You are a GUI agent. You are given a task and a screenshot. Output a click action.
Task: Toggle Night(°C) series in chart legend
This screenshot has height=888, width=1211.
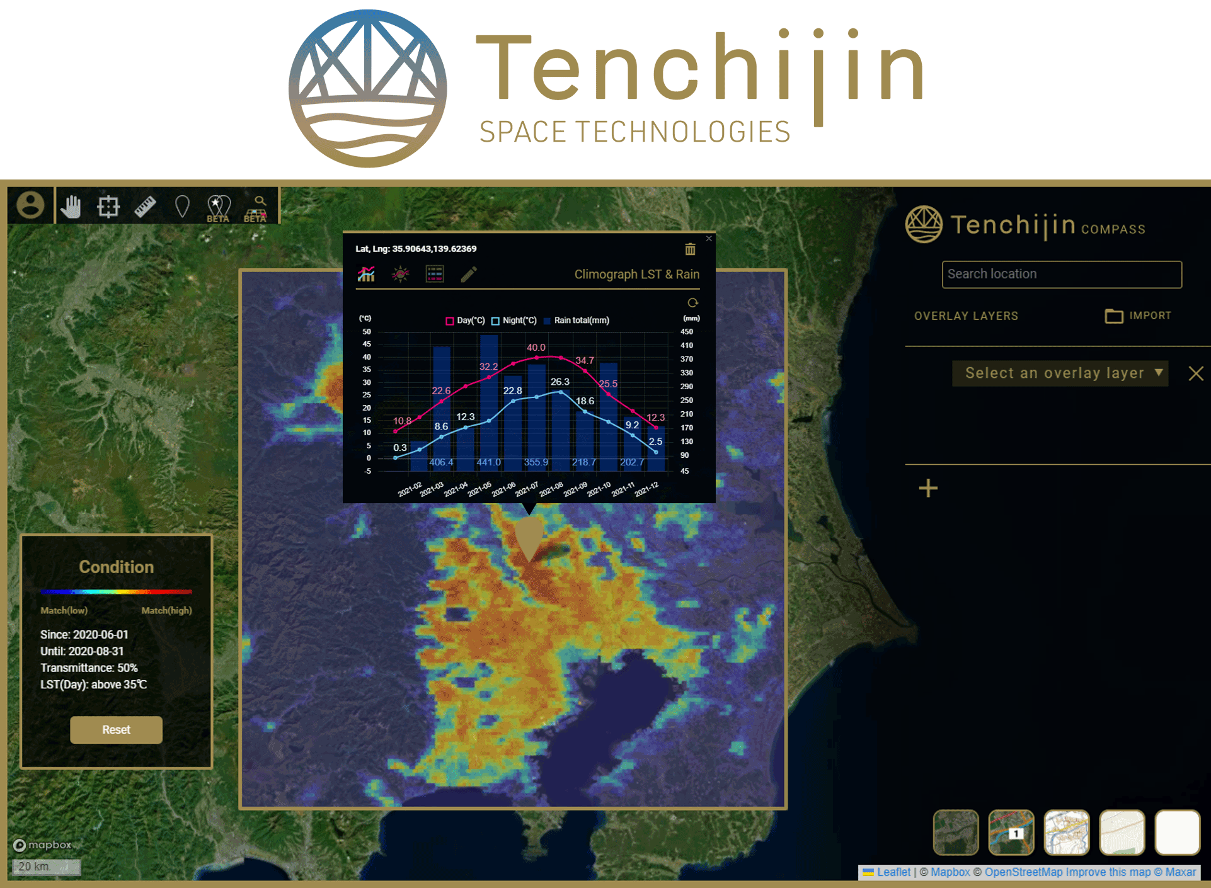514,321
